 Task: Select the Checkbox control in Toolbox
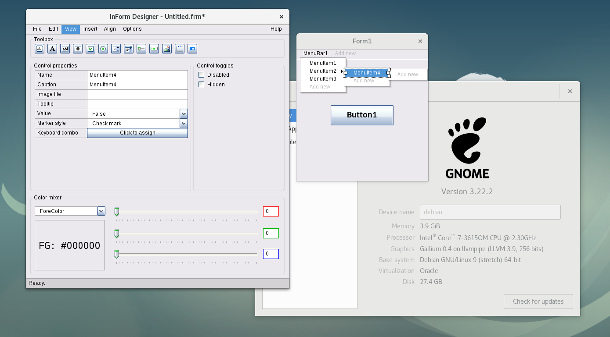point(90,49)
